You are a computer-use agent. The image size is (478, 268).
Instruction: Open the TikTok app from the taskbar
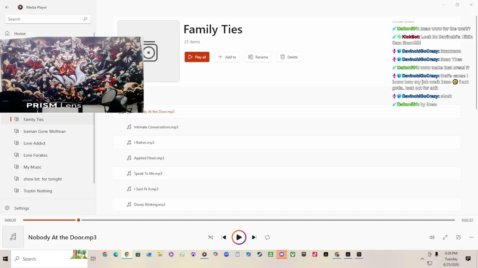tap(315, 255)
